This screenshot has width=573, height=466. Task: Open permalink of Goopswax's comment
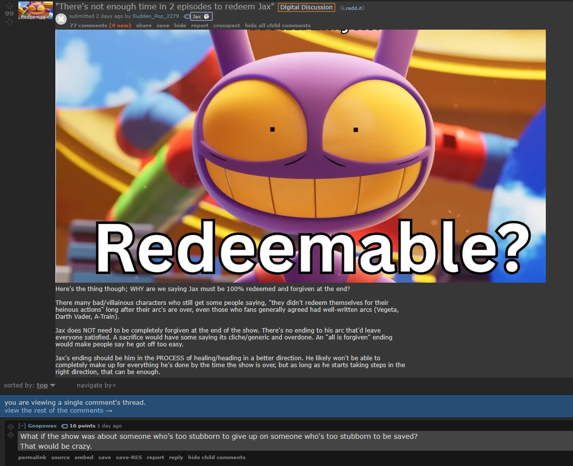point(32,457)
